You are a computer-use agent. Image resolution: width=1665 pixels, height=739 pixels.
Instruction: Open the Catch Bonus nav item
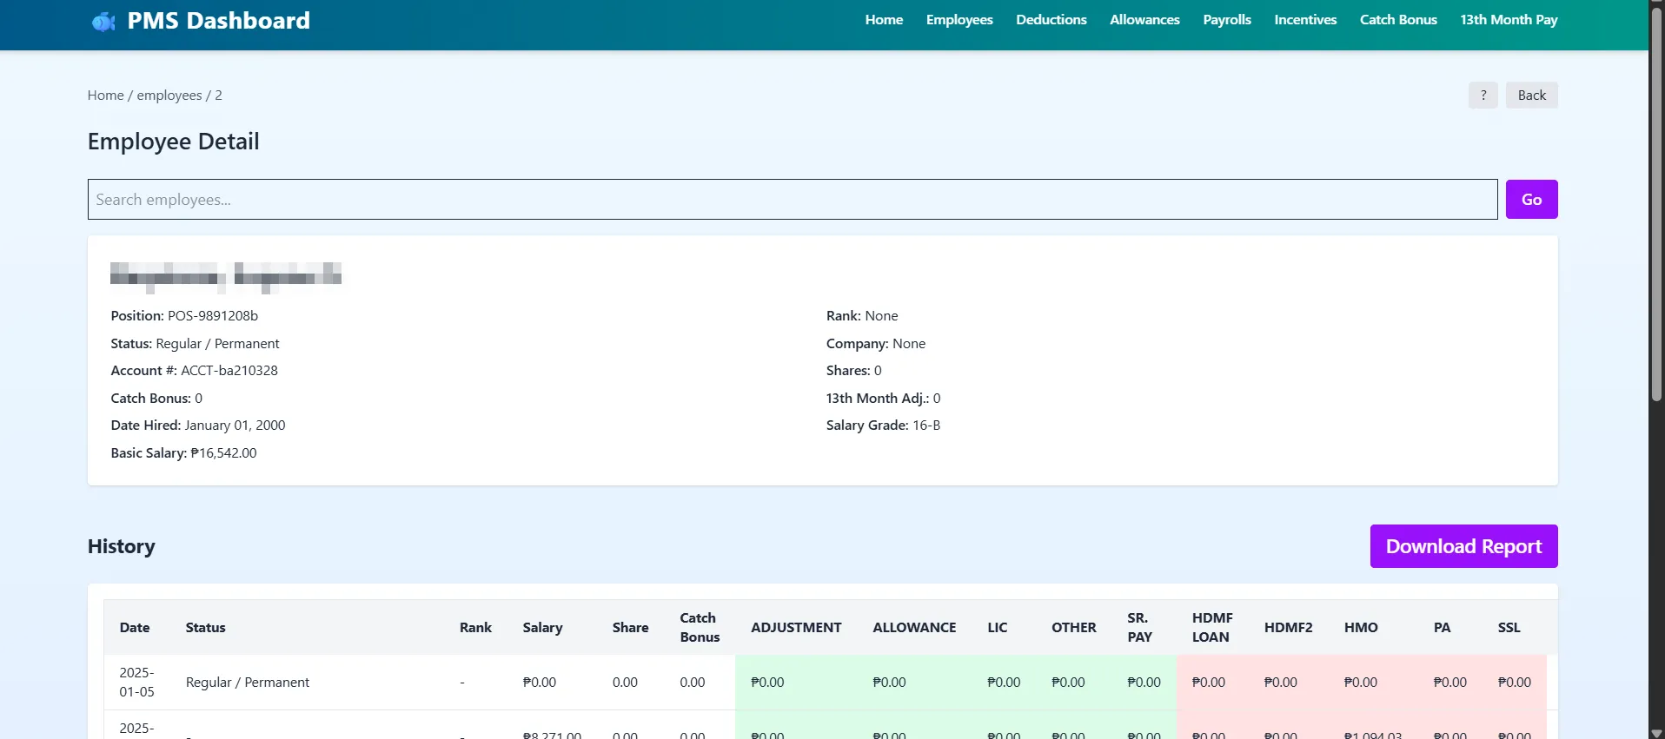click(x=1398, y=19)
